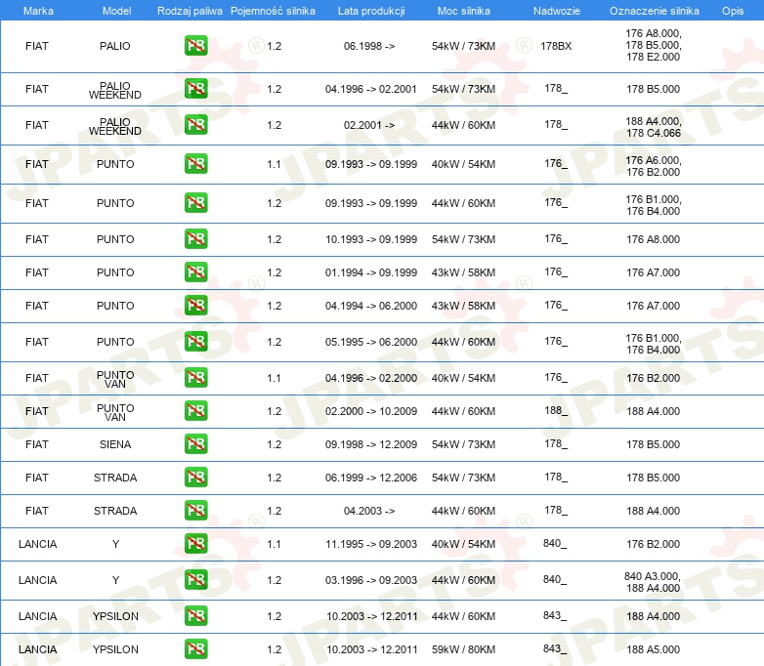Click the fuel icon for PALIO 178BX
764x666 pixels.
[x=195, y=46]
